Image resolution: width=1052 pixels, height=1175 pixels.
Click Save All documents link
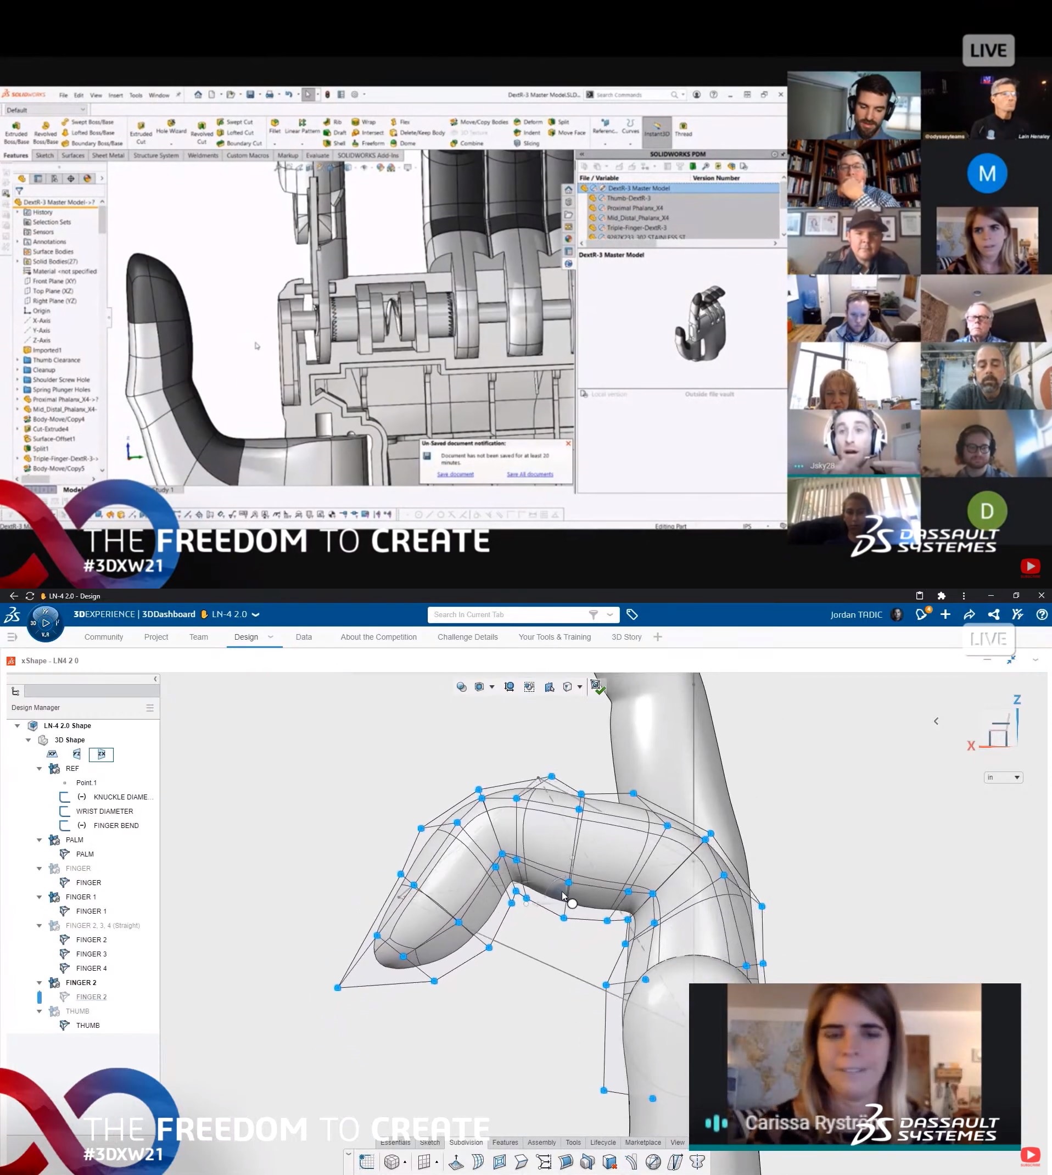[x=529, y=474]
